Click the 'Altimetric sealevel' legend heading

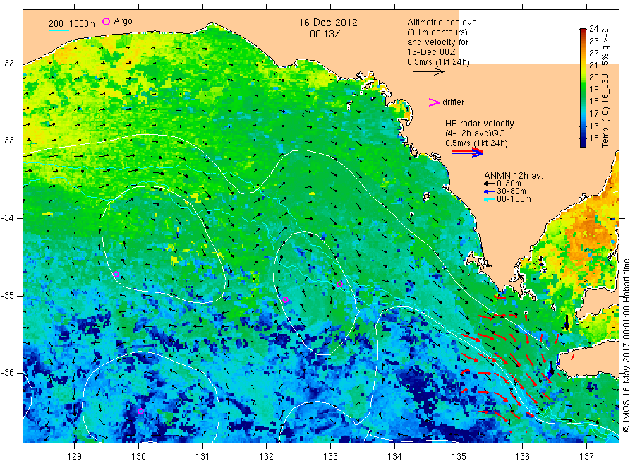pyautogui.click(x=443, y=23)
